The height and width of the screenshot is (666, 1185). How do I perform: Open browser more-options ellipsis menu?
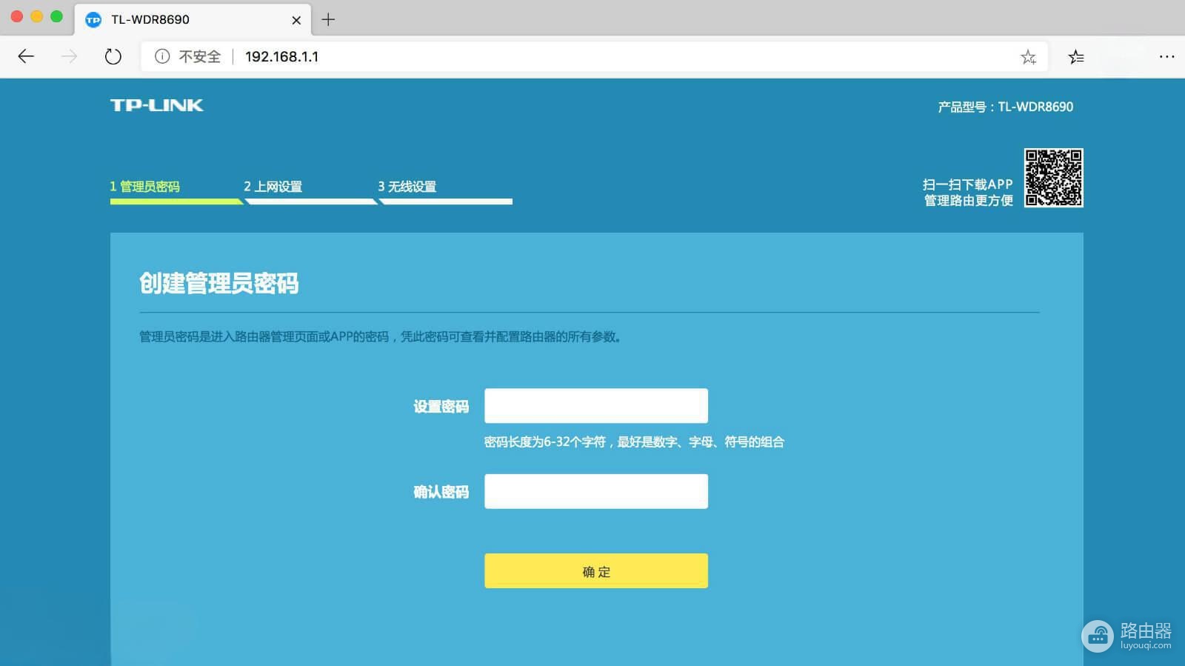[x=1166, y=56]
